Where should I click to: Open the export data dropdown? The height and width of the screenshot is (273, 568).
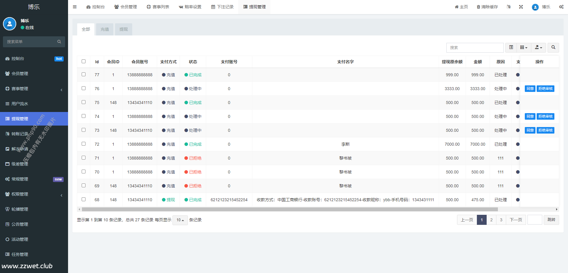pos(538,47)
